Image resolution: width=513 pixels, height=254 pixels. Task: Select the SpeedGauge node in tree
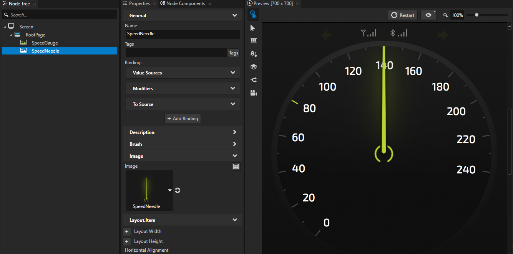pos(45,43)
